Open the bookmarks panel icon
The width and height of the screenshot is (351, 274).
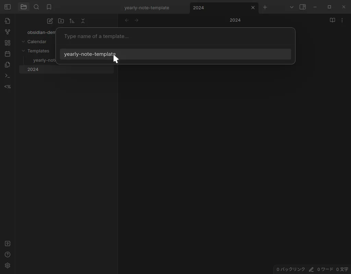(x=49, y=7)
